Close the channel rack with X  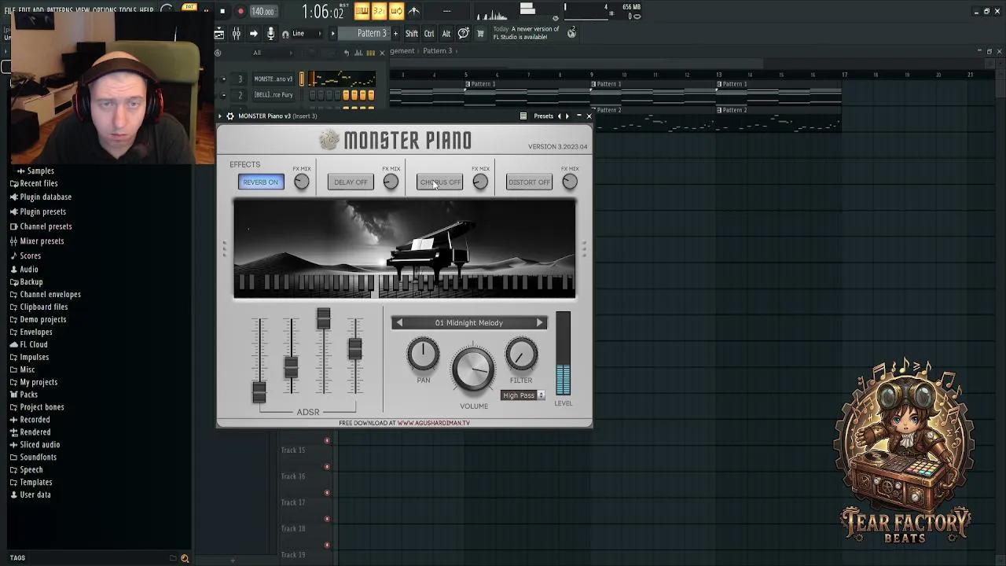pos(382,53)
